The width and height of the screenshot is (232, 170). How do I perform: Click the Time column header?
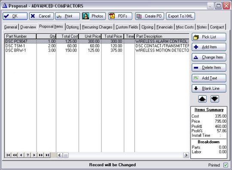click(x=129, y=36)
